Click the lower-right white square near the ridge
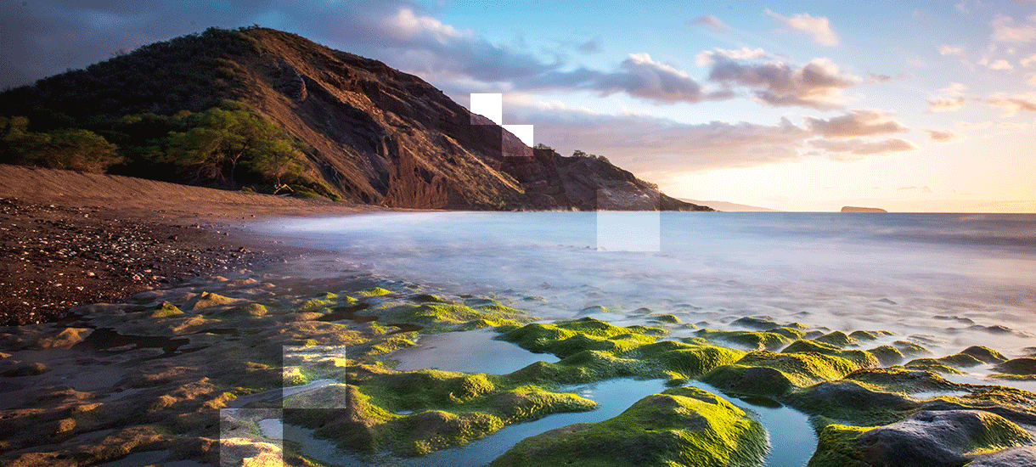 517,140
